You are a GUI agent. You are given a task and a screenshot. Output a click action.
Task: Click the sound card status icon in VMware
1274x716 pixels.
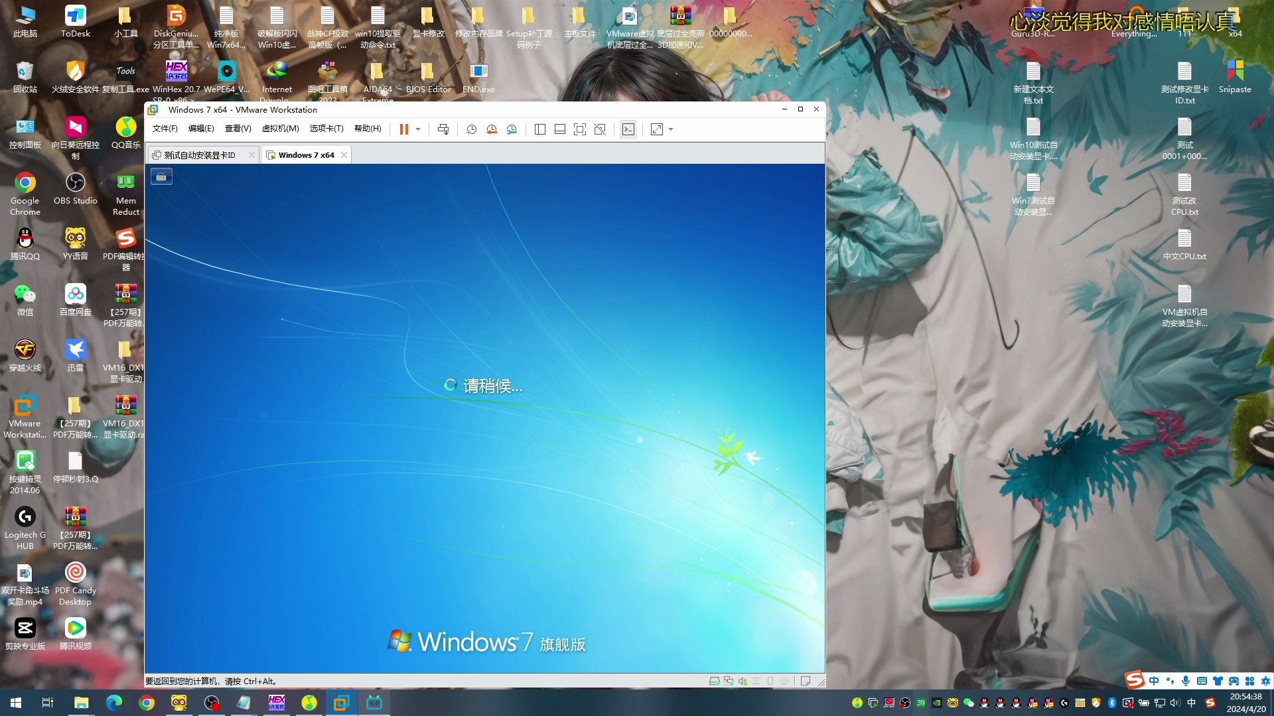[x=743, y=681]
